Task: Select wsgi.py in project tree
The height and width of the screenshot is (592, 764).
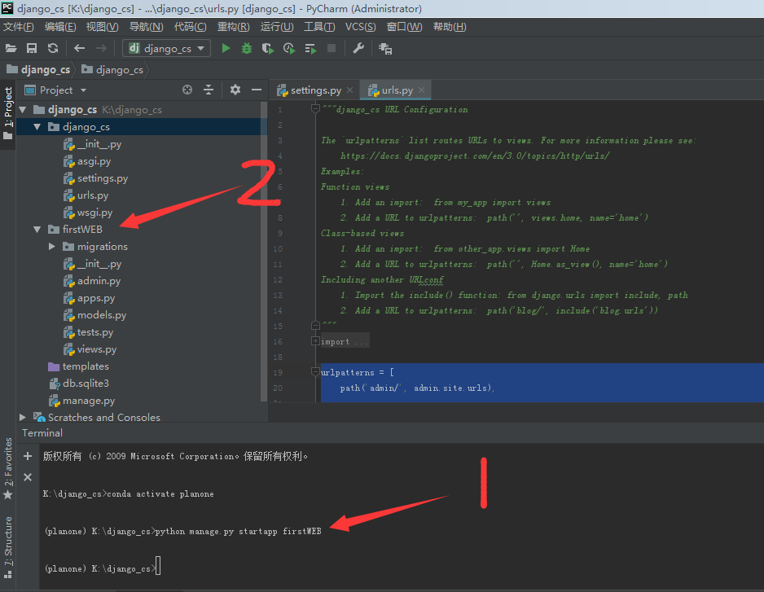Action: (x=94, y=213)
